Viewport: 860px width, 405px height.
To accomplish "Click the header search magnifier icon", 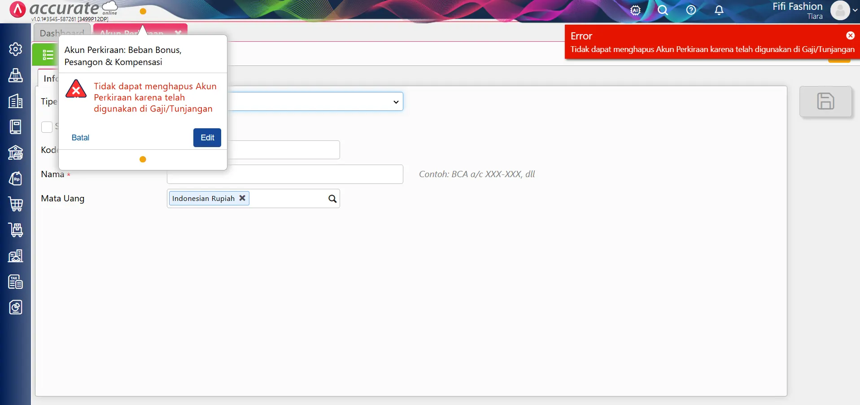I will click(x=663, y=10).
